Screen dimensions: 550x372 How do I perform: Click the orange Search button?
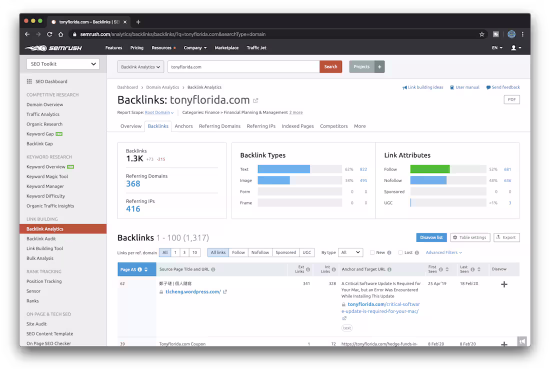tap(330, 66)
